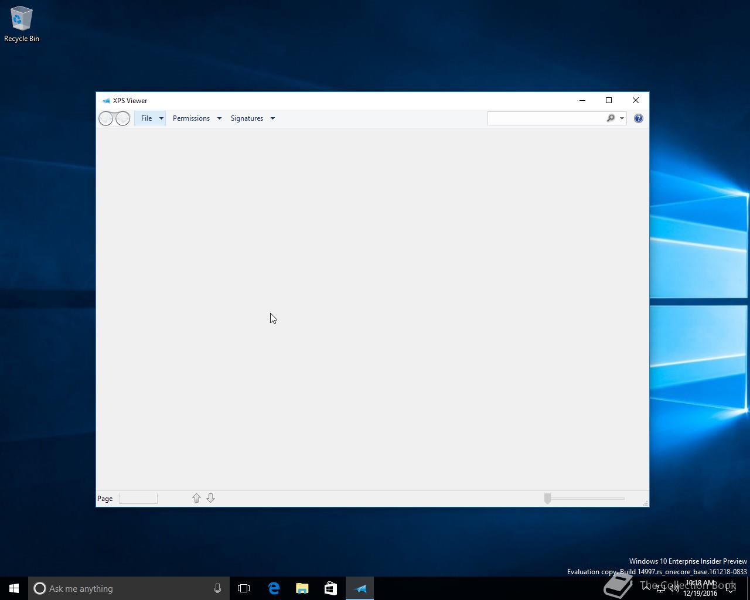Expand the Permissions dropdown arrow
This screenshot has width=750, height=600.
coord(219,118)
